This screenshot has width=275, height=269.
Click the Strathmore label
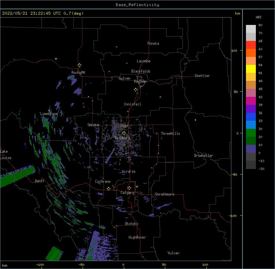pos(165,194)
